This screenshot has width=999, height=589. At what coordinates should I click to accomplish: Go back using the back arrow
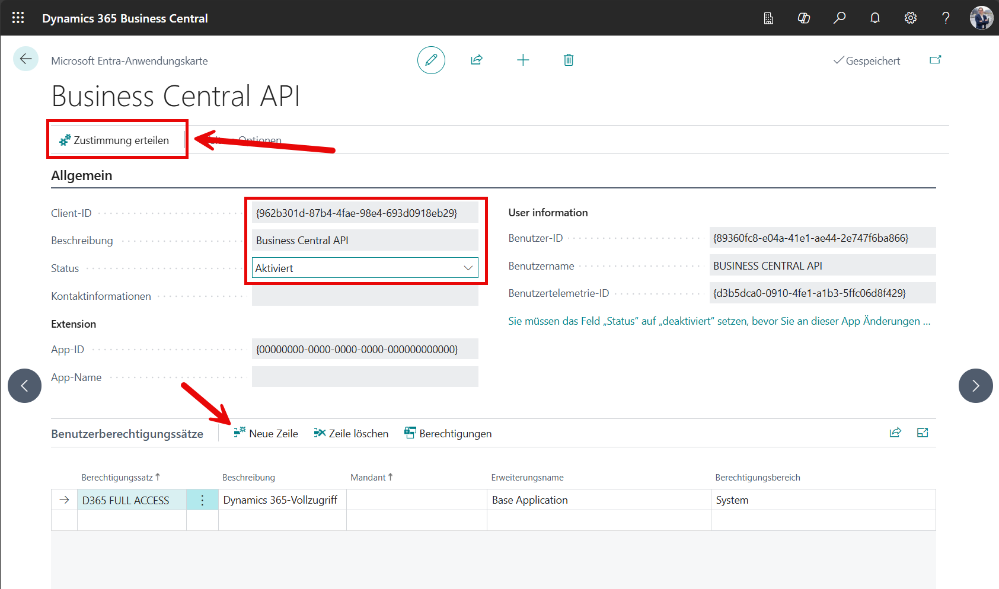pos(25,59)
